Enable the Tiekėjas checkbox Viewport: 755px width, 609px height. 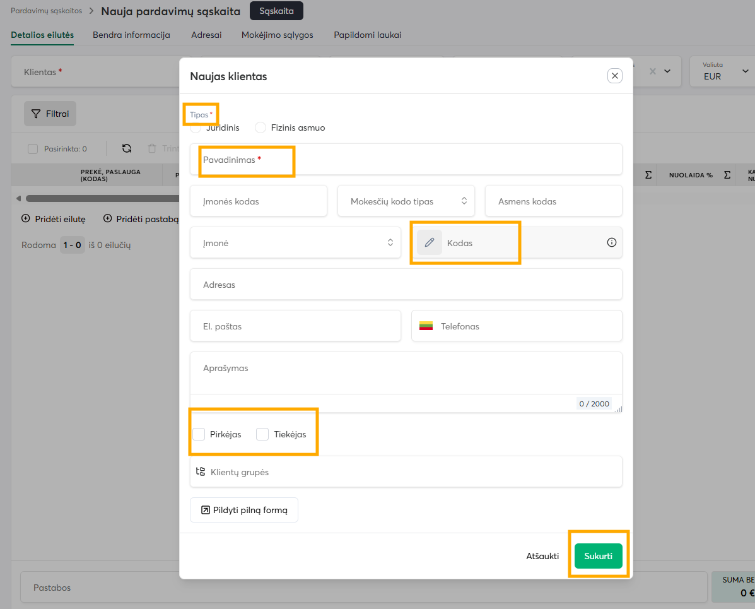263,434
